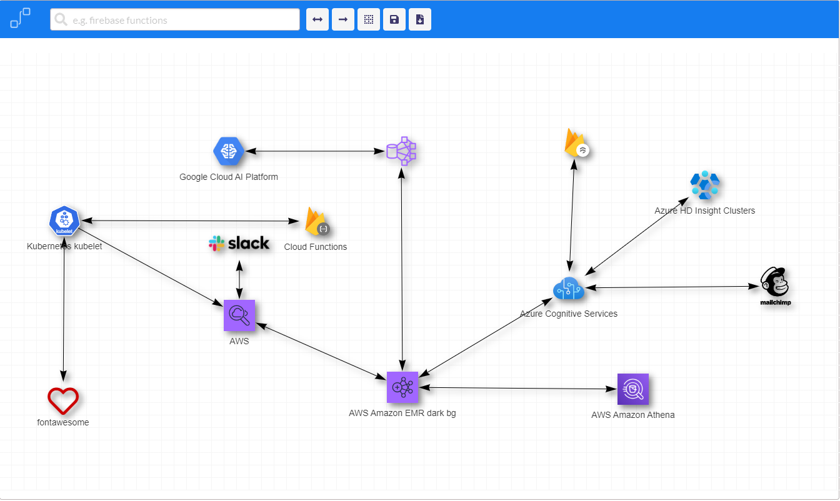
Task: Select the purple AWS search icon
Action: pyautogui.click(x=239, y=315)
